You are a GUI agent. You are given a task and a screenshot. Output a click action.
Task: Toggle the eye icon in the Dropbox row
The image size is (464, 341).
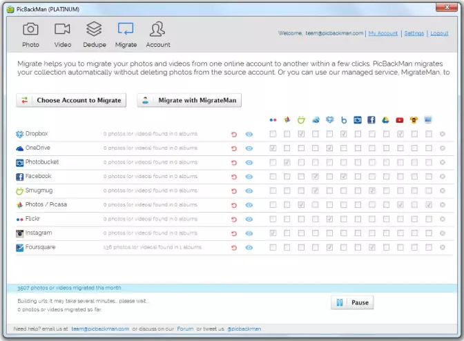pyautogui.click(x=249, y=135)
